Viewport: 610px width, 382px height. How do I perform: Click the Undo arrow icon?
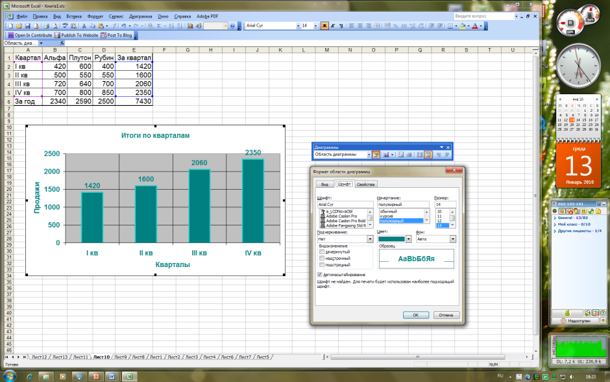pyautogui.click(x=123, y=26)
